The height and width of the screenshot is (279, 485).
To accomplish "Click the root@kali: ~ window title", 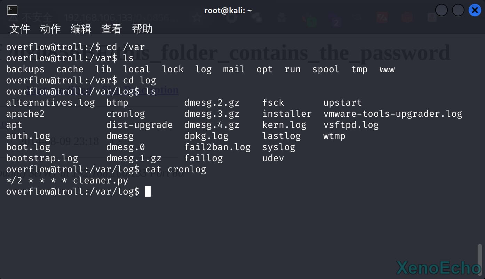I will coord(228,10).
